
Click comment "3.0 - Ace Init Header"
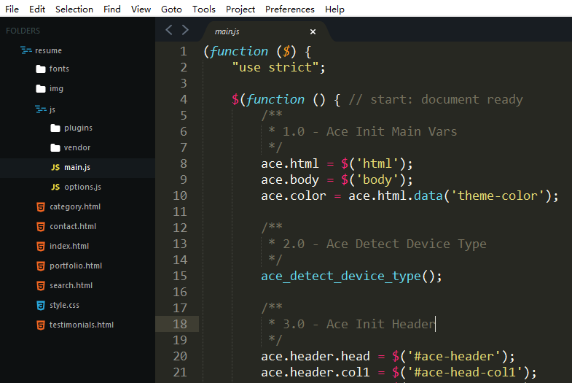(x=359, y=324)
